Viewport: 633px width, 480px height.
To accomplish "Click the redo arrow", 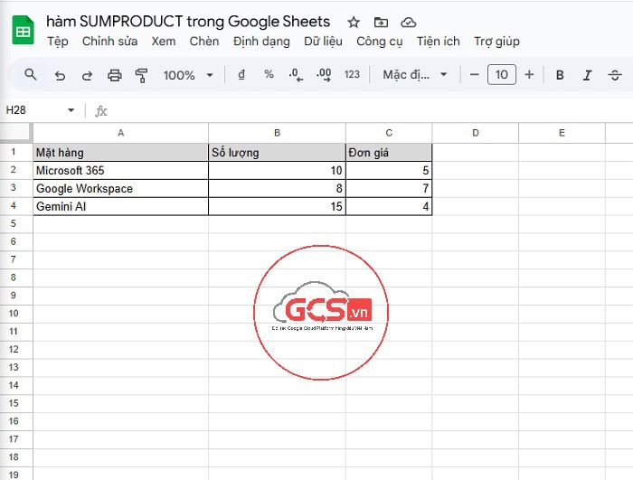I will [87, 75].
